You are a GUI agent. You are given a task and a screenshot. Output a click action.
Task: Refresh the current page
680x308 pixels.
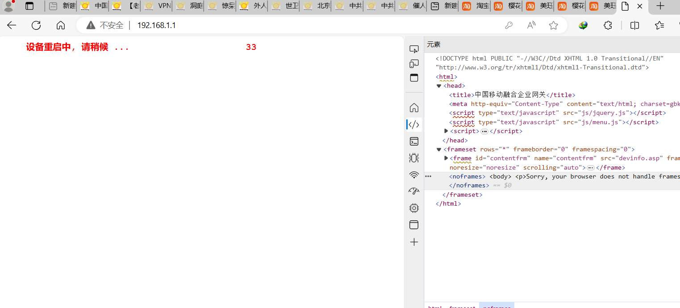(x=36, y=25)
